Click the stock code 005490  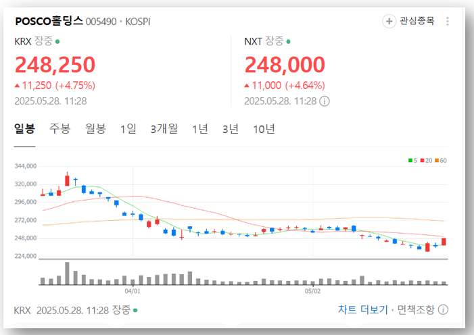[101, 22]
